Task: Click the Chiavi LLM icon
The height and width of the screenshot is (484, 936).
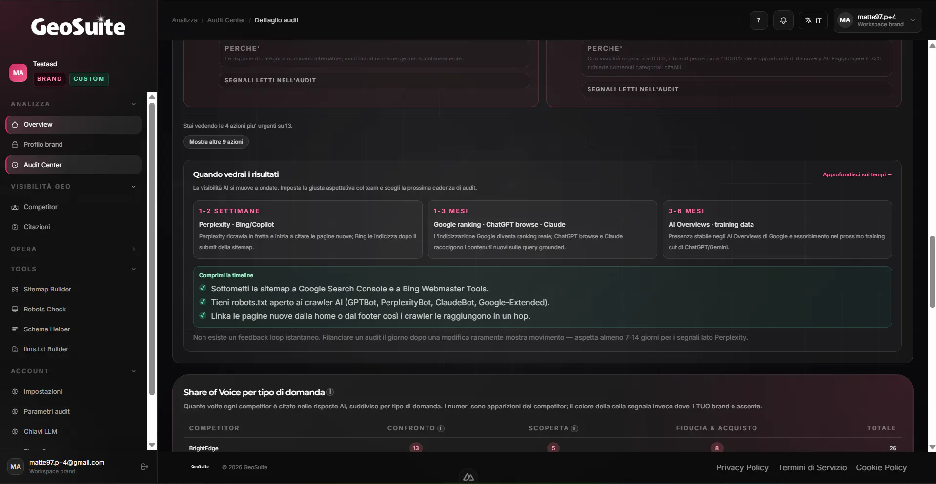Action: tap(15, 431)
